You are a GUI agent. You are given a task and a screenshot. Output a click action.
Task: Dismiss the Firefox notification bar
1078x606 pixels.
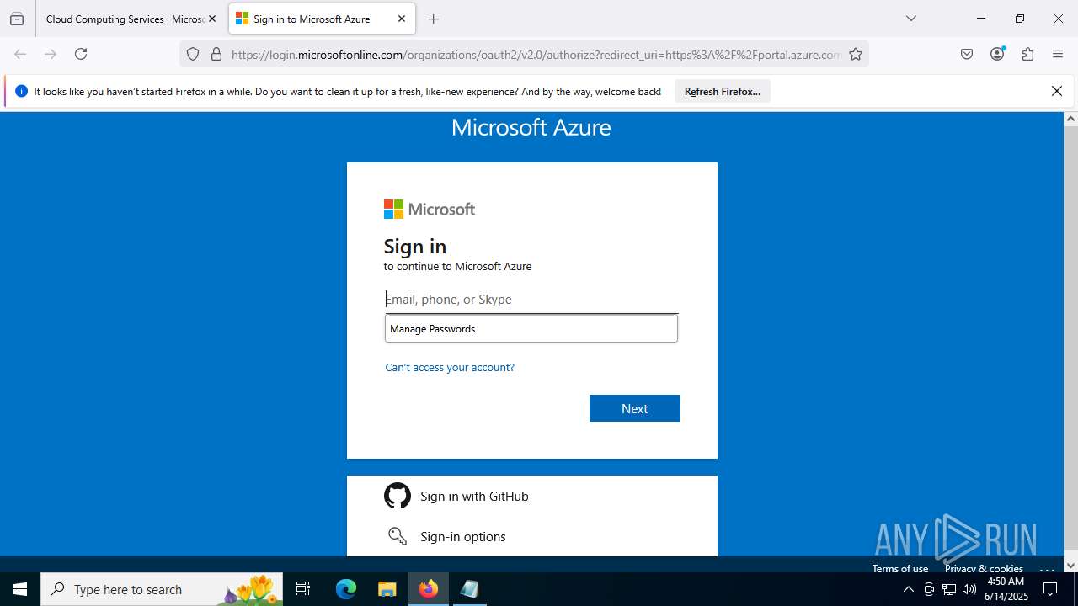click(1057, 91)
